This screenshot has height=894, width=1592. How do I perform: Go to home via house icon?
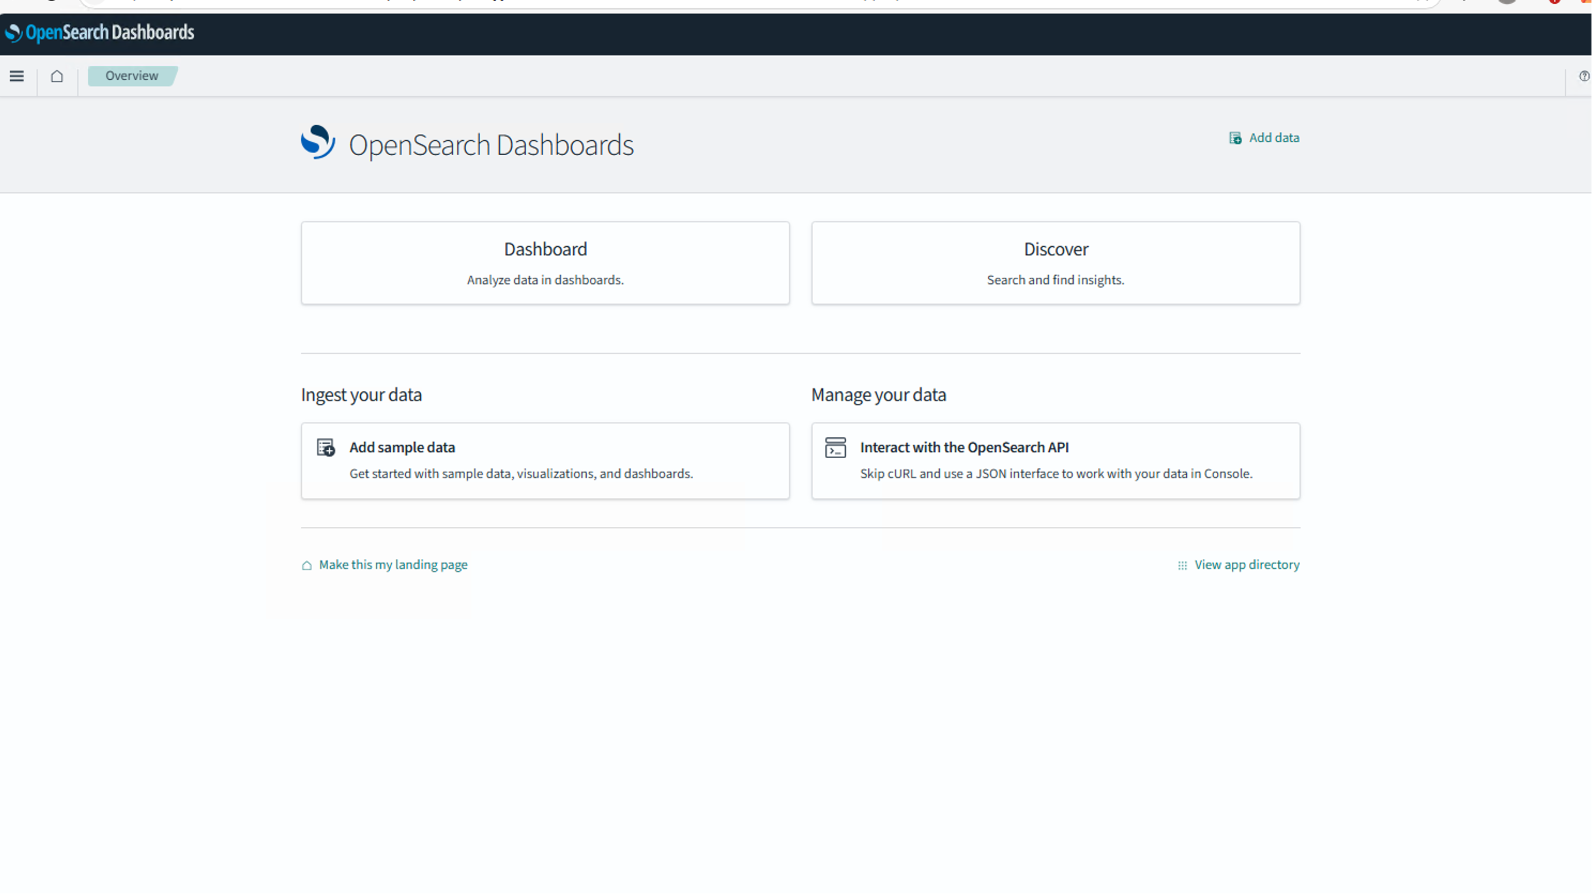[57, 76]
